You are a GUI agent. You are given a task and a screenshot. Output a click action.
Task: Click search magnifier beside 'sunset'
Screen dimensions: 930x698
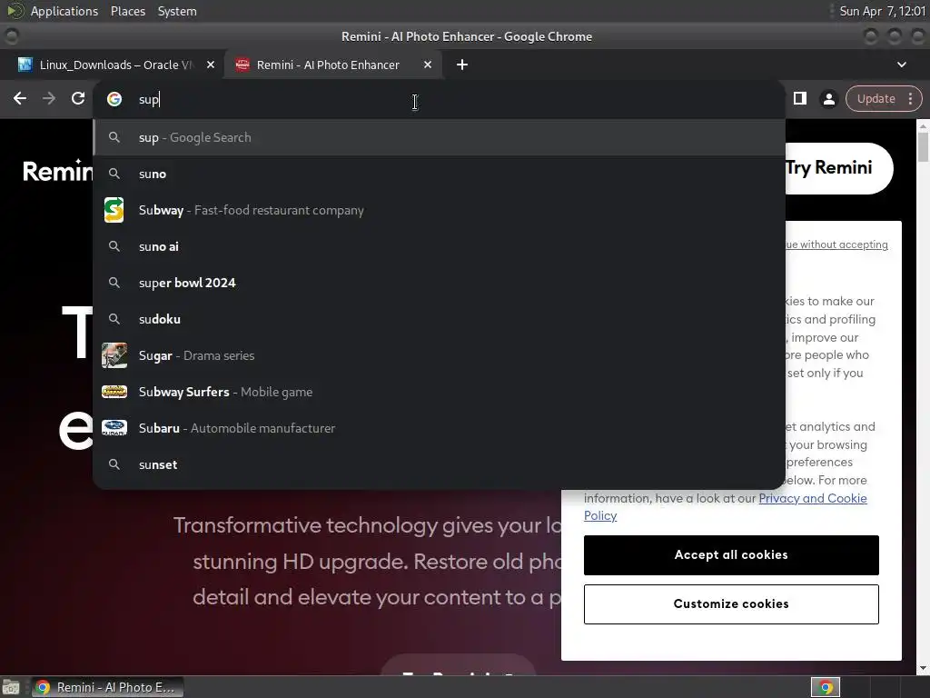(114, 464)
